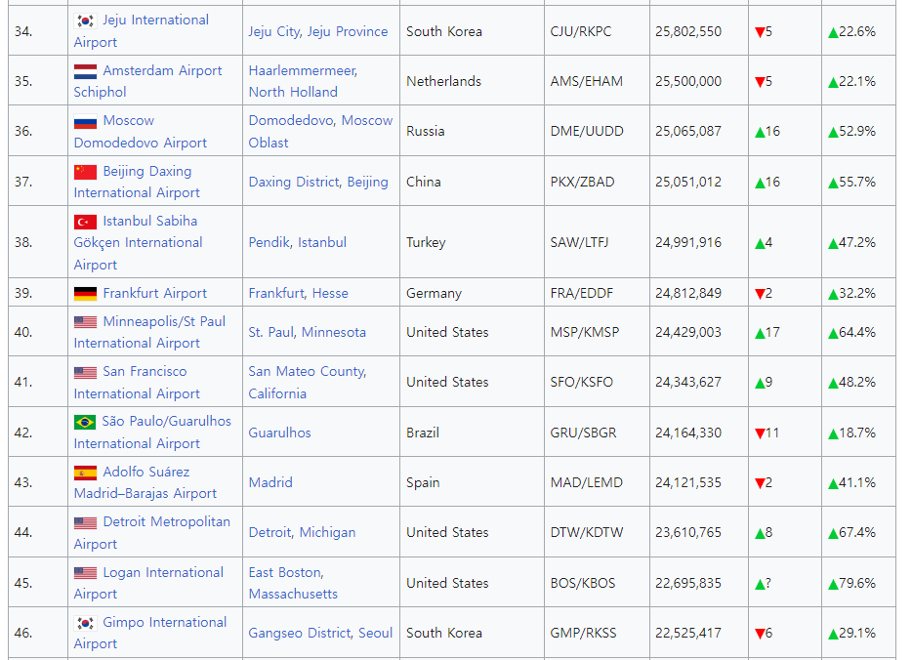Click the green up arrow in Detroit rank change
The image size is (912, 660).
[x=759, y=533]
